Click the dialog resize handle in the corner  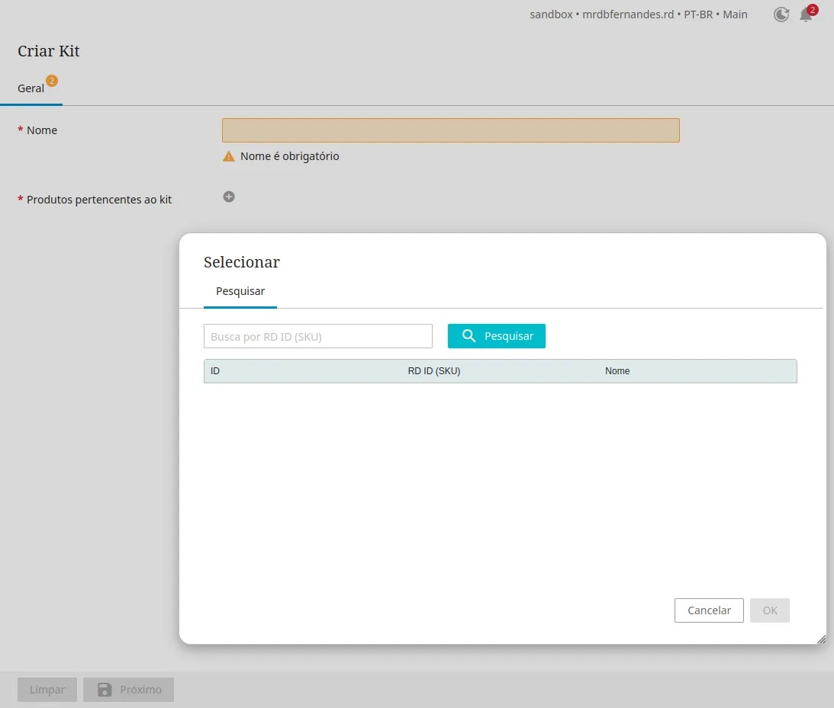click(x=821, y=639)
